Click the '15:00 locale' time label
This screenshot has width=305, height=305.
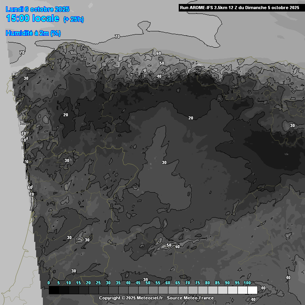[x=33, y=19]
